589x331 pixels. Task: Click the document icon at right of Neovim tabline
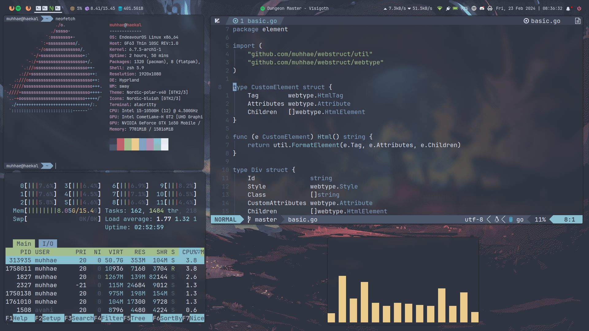click(x=578, y=21)
